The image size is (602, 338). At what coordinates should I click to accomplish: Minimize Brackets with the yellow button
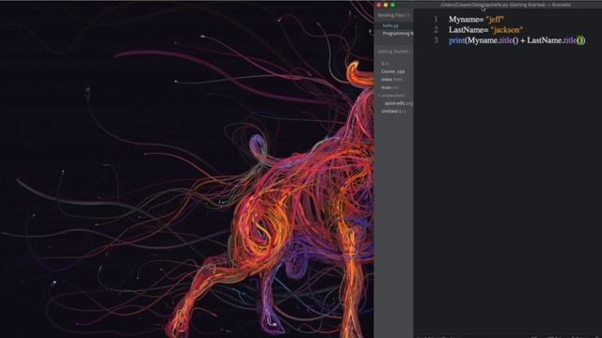pyautogui.click(x=386, y=5)
